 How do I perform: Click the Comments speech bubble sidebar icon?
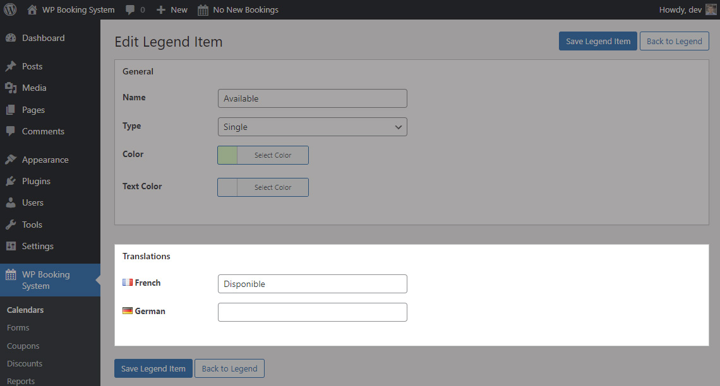click(x=11, y=132)
